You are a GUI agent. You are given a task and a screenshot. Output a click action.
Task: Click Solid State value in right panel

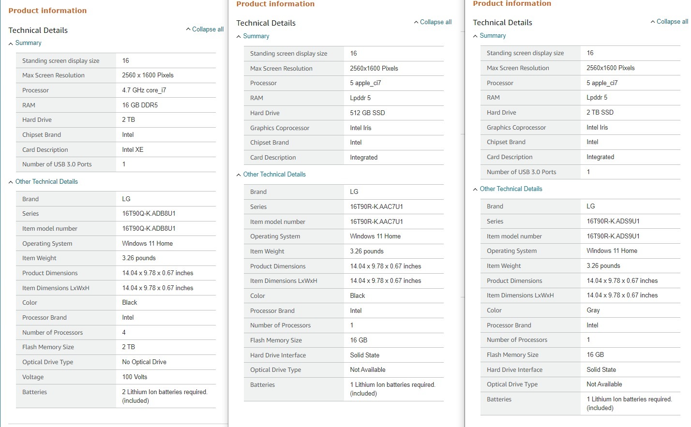(x=601, y=370)
